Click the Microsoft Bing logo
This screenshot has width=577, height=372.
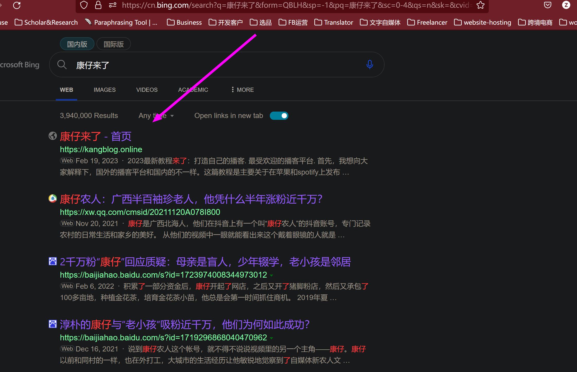coord(20,65)
